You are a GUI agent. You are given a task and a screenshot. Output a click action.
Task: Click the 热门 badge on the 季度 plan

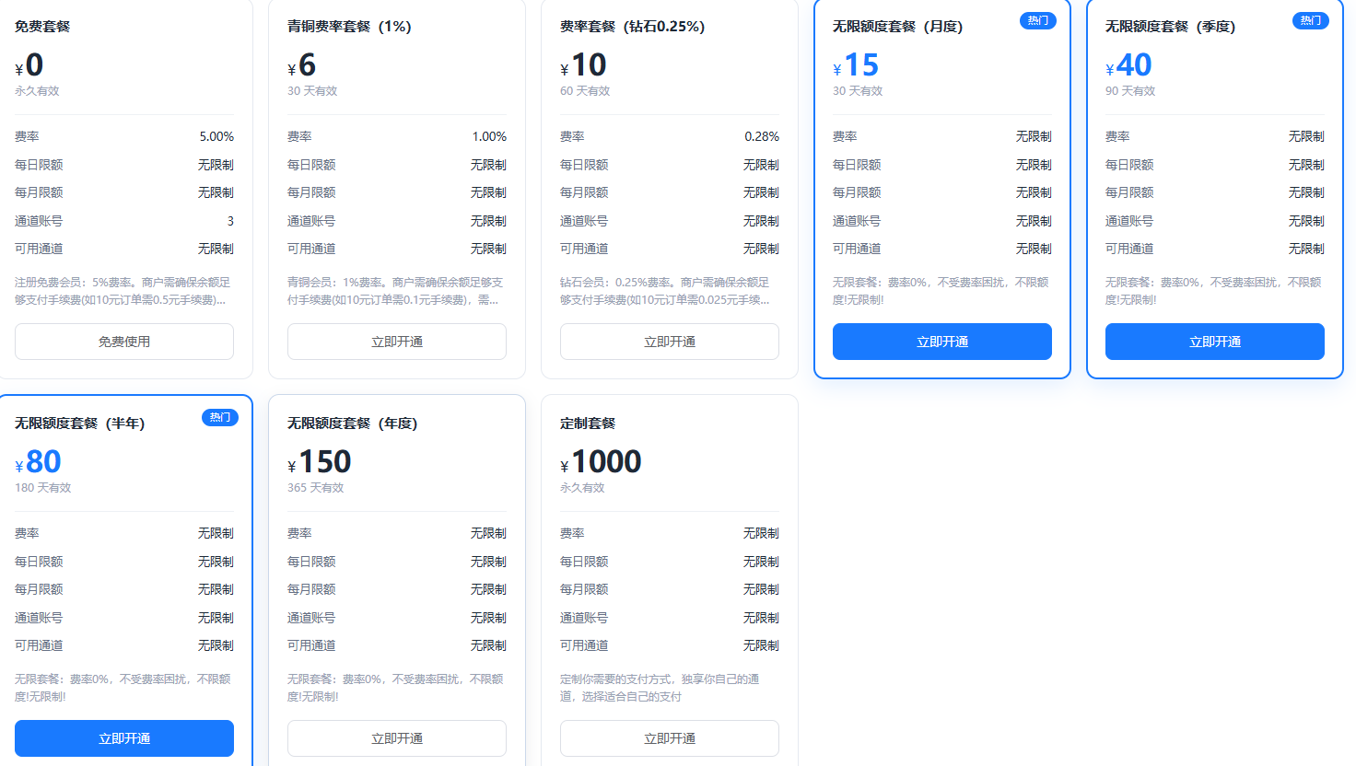point(1311,20)
